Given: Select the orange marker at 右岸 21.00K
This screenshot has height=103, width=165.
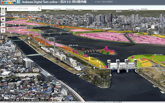Looking at the screenshot, I should click(x=46, y=41).
